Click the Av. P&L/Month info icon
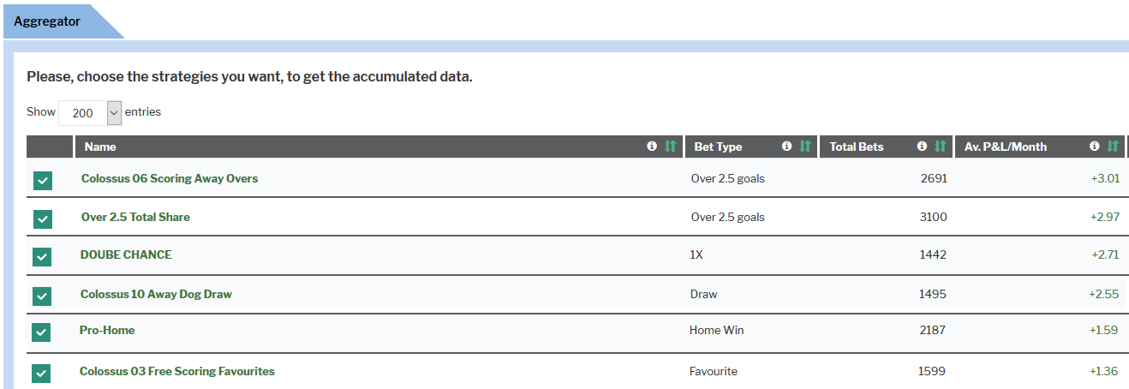This screenshot has width=1129, height=389. click(1095, 147)
